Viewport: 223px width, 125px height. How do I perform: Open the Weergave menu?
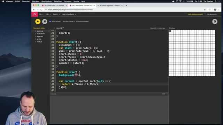36,1
